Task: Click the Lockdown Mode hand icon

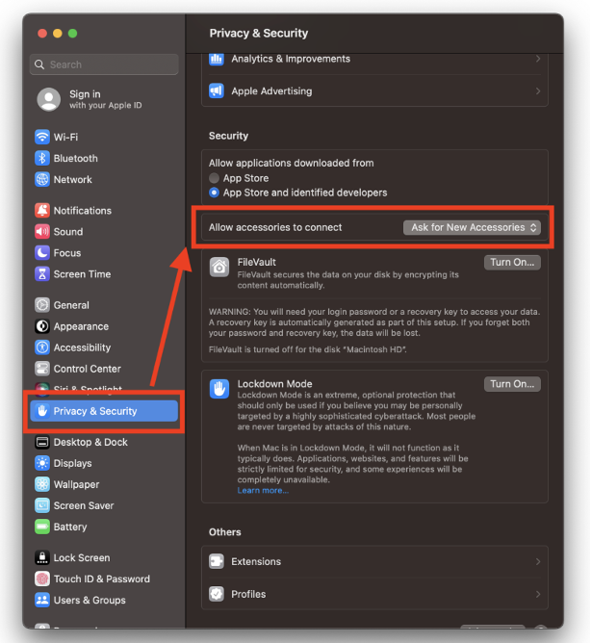Action: point(219,388)
